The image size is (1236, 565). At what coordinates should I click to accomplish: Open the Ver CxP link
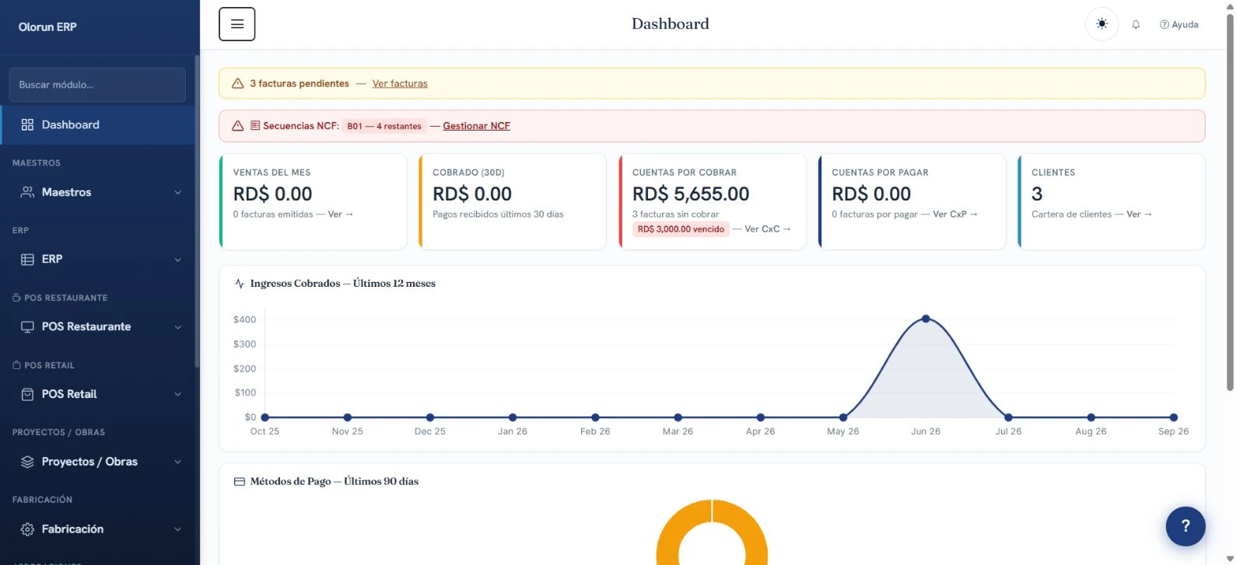point(955,214)
